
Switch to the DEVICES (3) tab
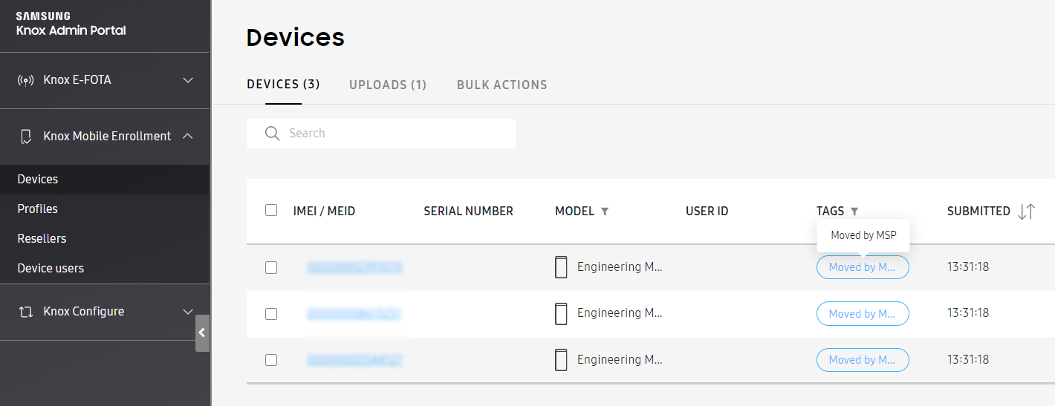[283, 85]
